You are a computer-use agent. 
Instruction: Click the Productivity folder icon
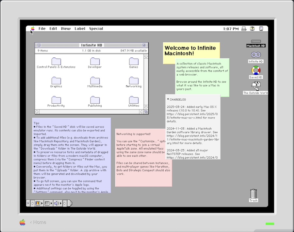tap(56, 100)
